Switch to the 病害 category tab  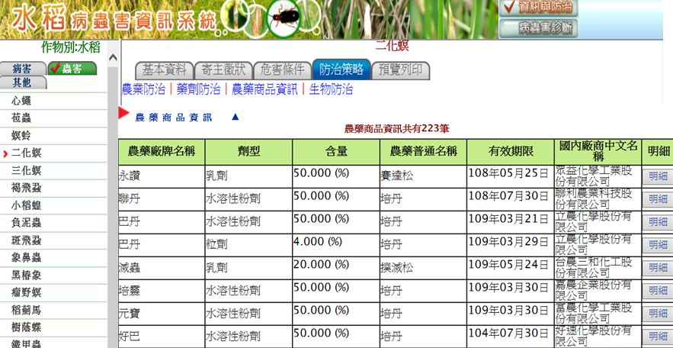pyautogui.click(x=22, y=69)
